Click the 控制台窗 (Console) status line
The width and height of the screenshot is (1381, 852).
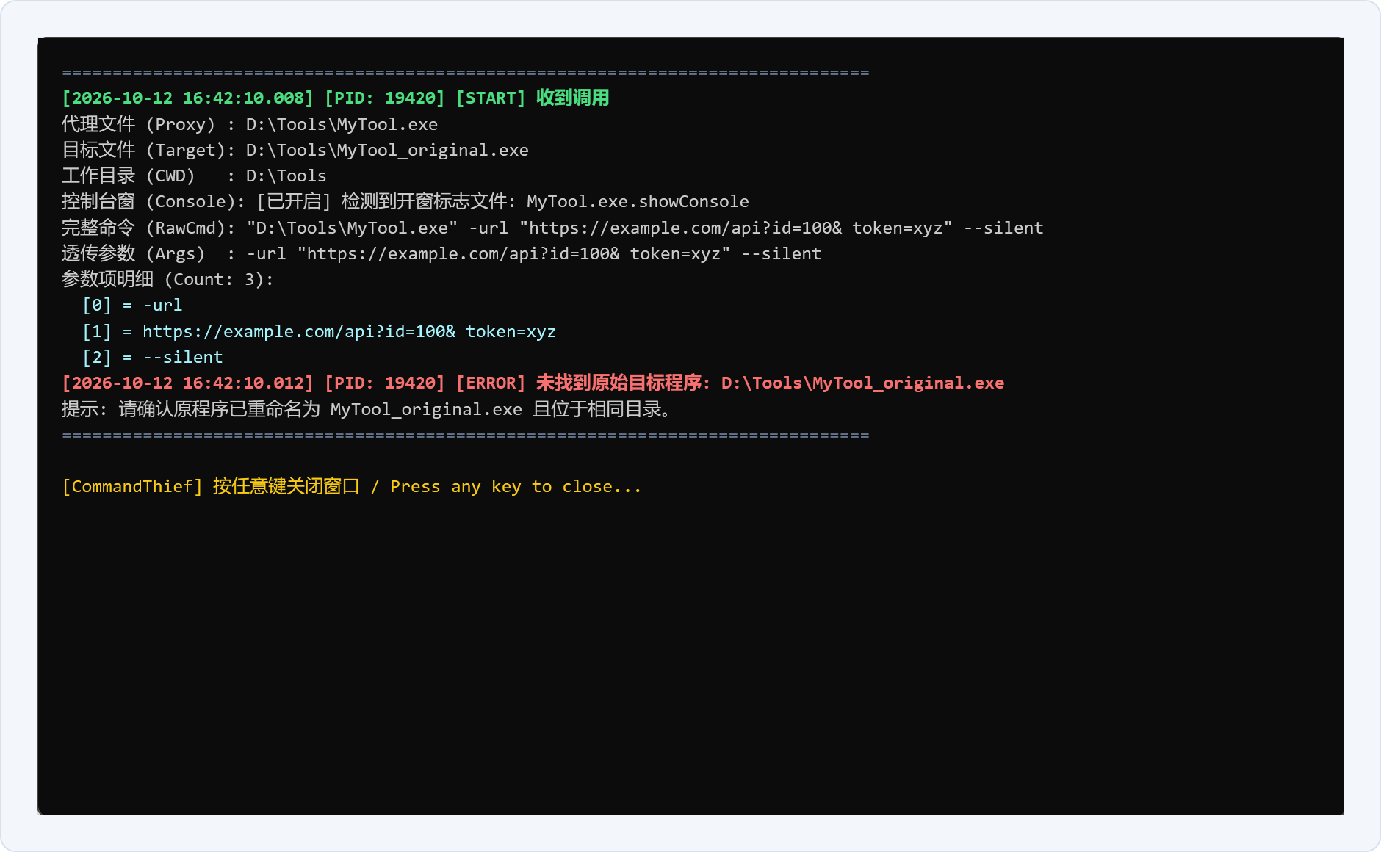[x=405, y=201]
